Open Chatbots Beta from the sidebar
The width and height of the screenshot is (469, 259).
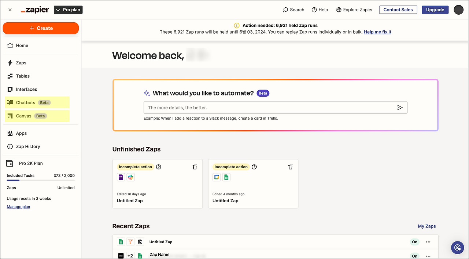[37, 102]
